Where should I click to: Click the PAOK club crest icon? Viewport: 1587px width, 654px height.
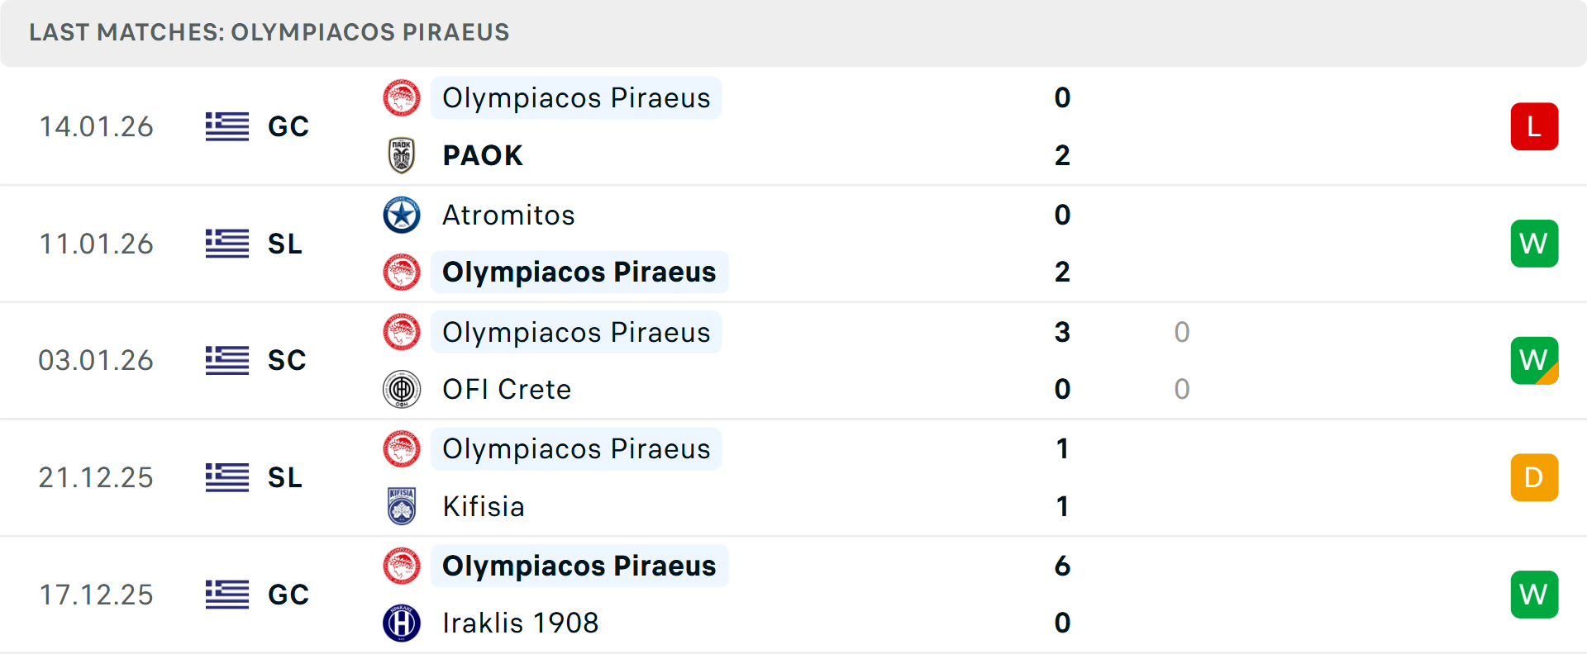[402, 155]
